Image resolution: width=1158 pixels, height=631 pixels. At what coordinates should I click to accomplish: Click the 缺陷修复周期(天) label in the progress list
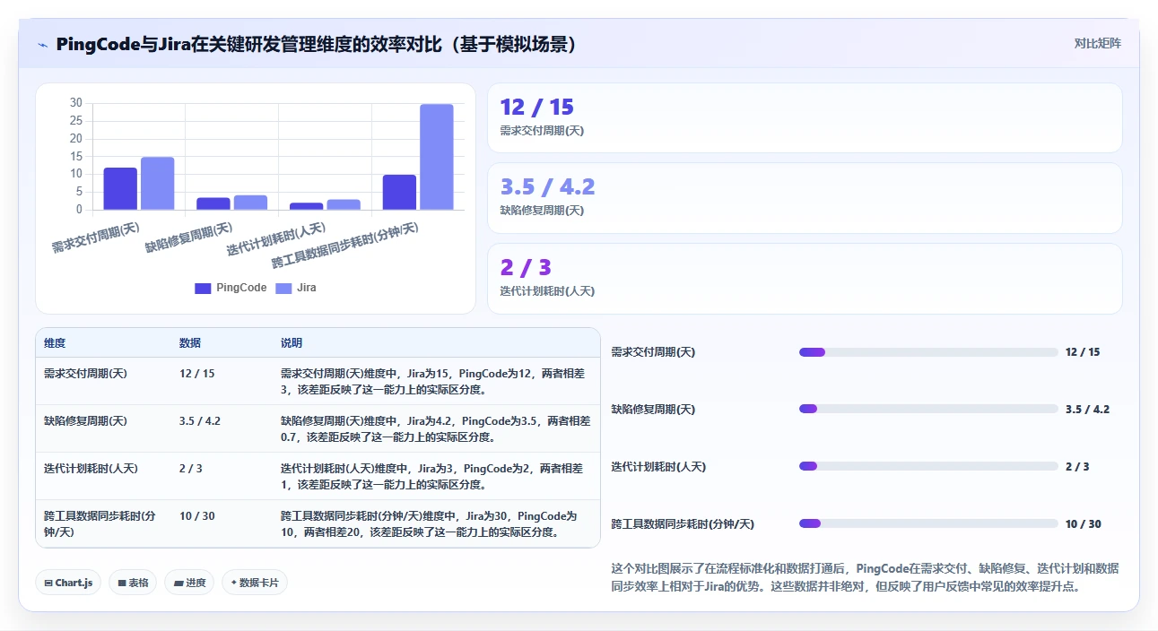click(653, 410)
